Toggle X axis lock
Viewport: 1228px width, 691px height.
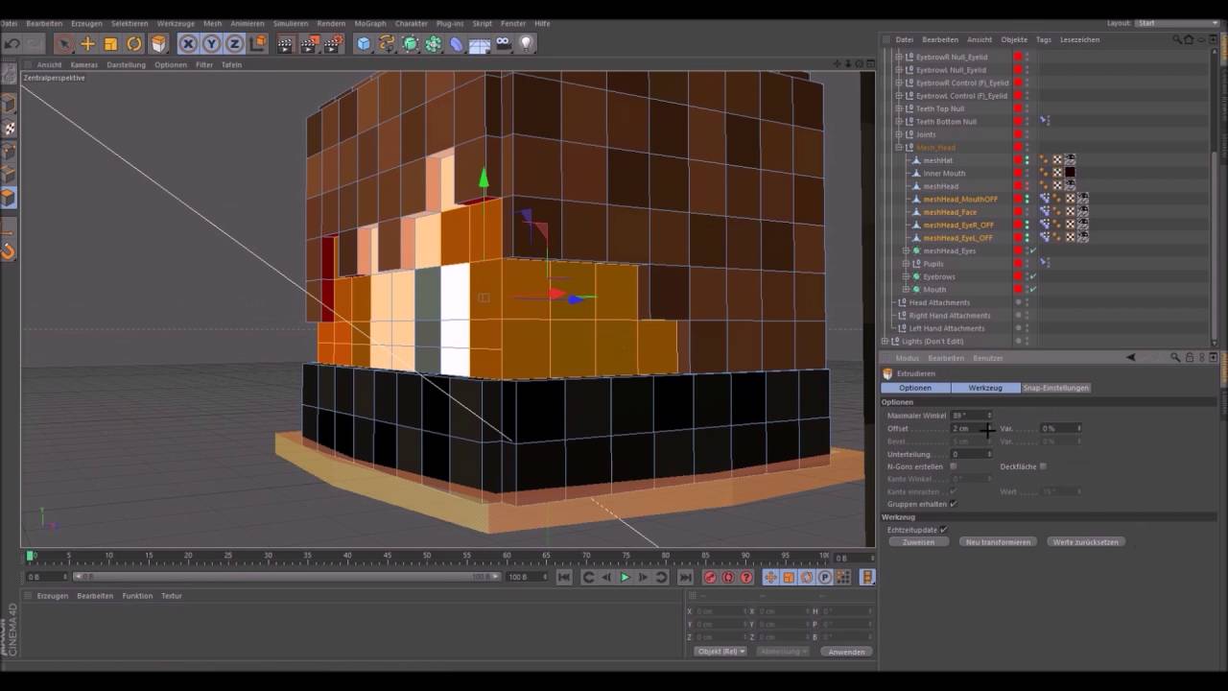point(188,43)
